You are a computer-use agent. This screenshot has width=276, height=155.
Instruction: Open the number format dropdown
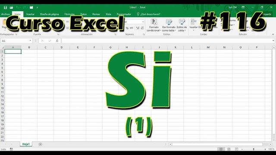pyautogui.click(x=143, y=22)
